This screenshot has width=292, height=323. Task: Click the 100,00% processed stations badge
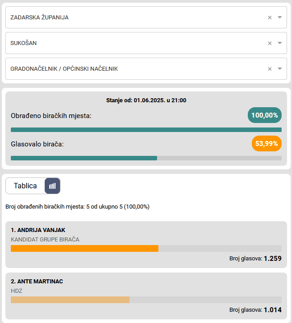tap(264, 115)
